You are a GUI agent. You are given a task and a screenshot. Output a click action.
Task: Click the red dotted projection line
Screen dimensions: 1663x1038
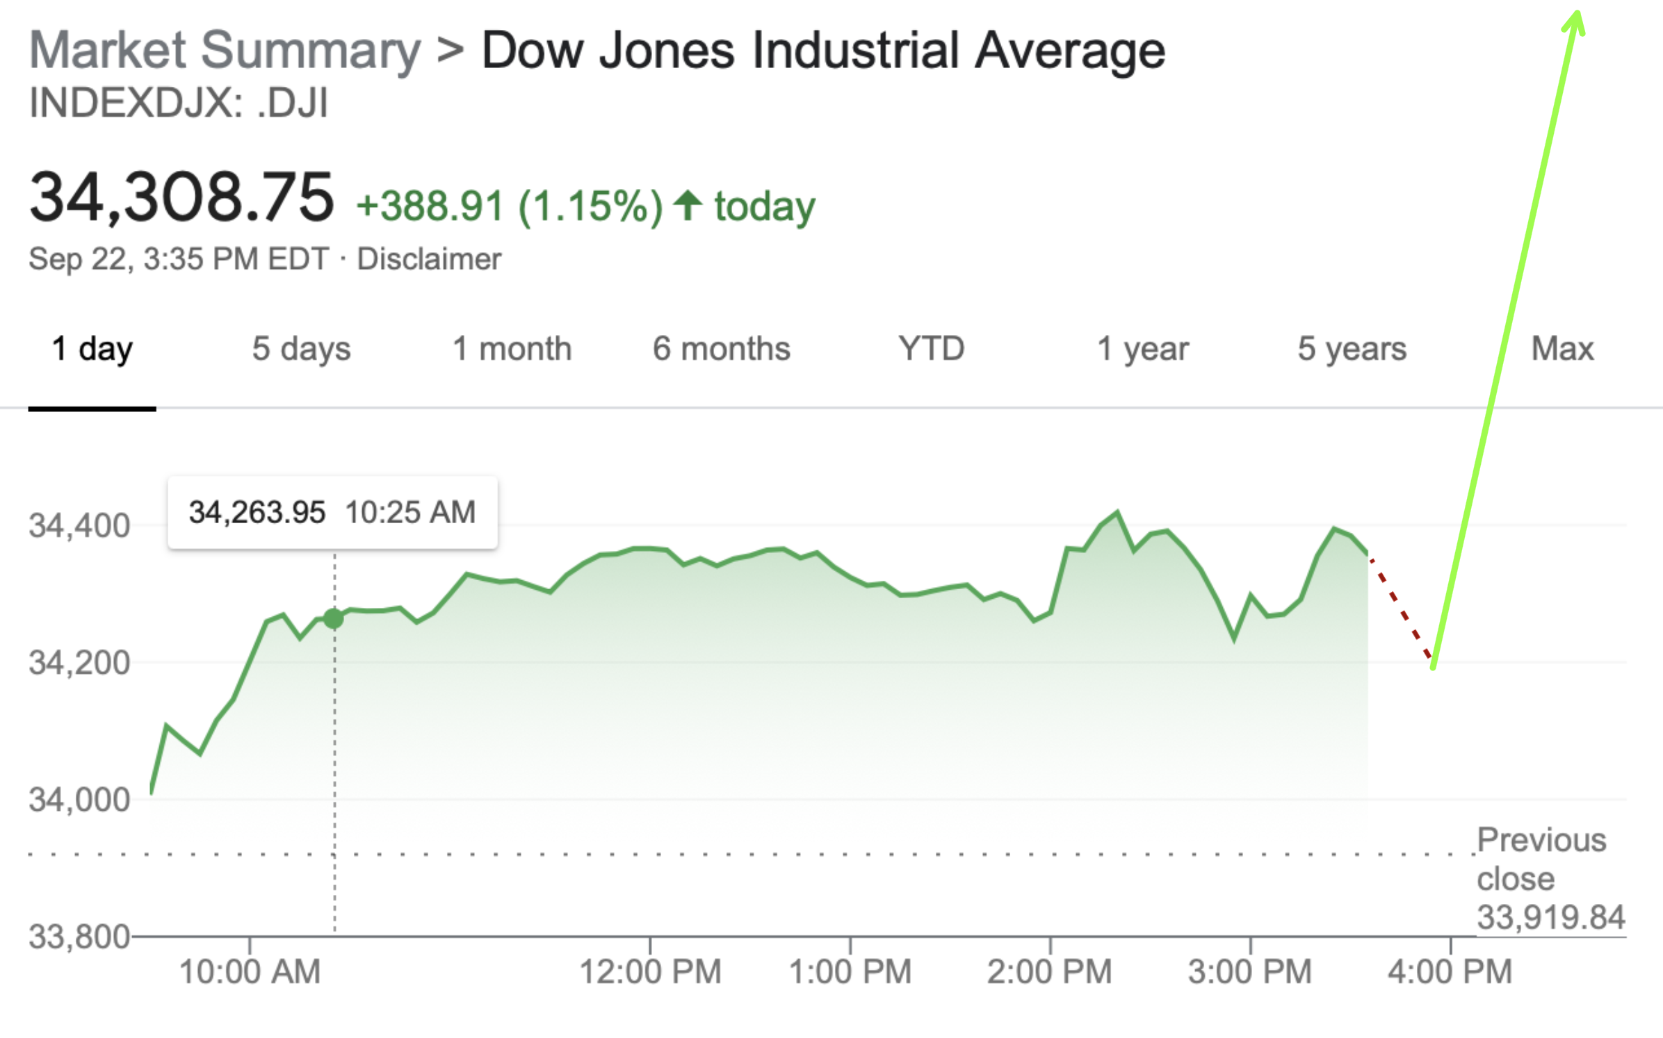[1402, 609]
